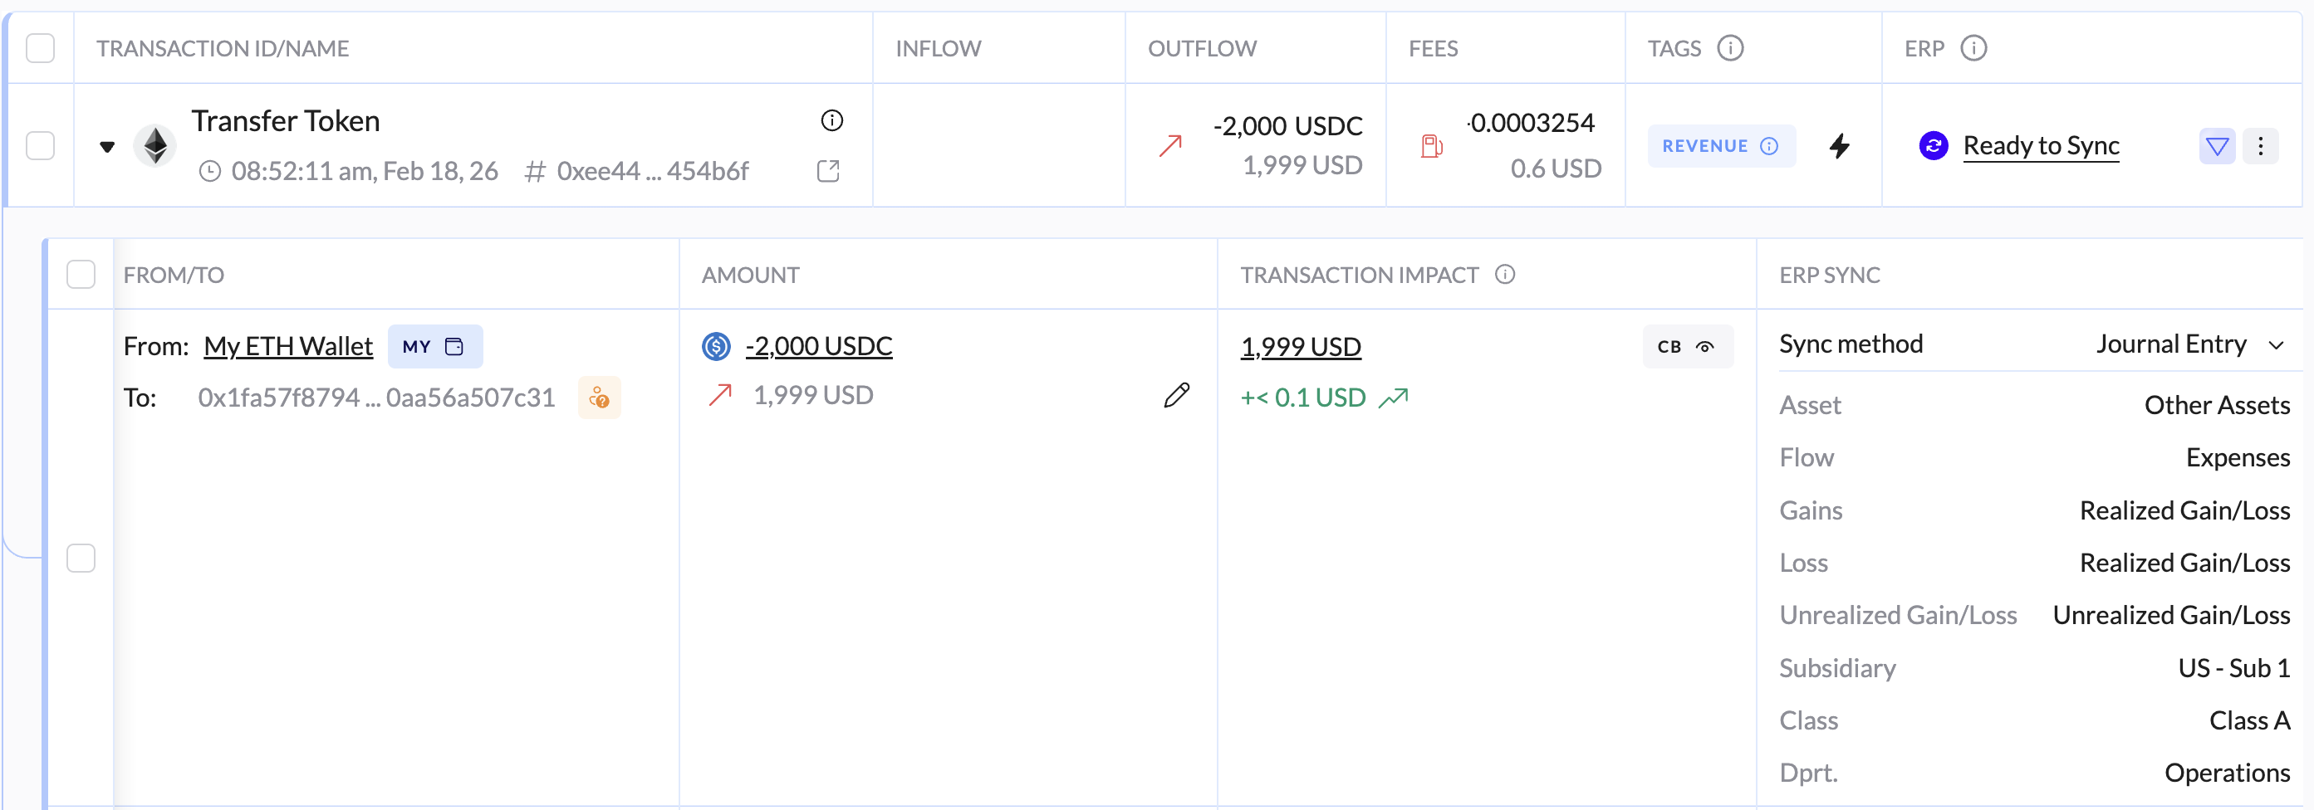This screenshot has height=810, width=2314.
Task: Click the lightning bolt automation icon
Action: pyautogui.click(x=1839, y=145)
